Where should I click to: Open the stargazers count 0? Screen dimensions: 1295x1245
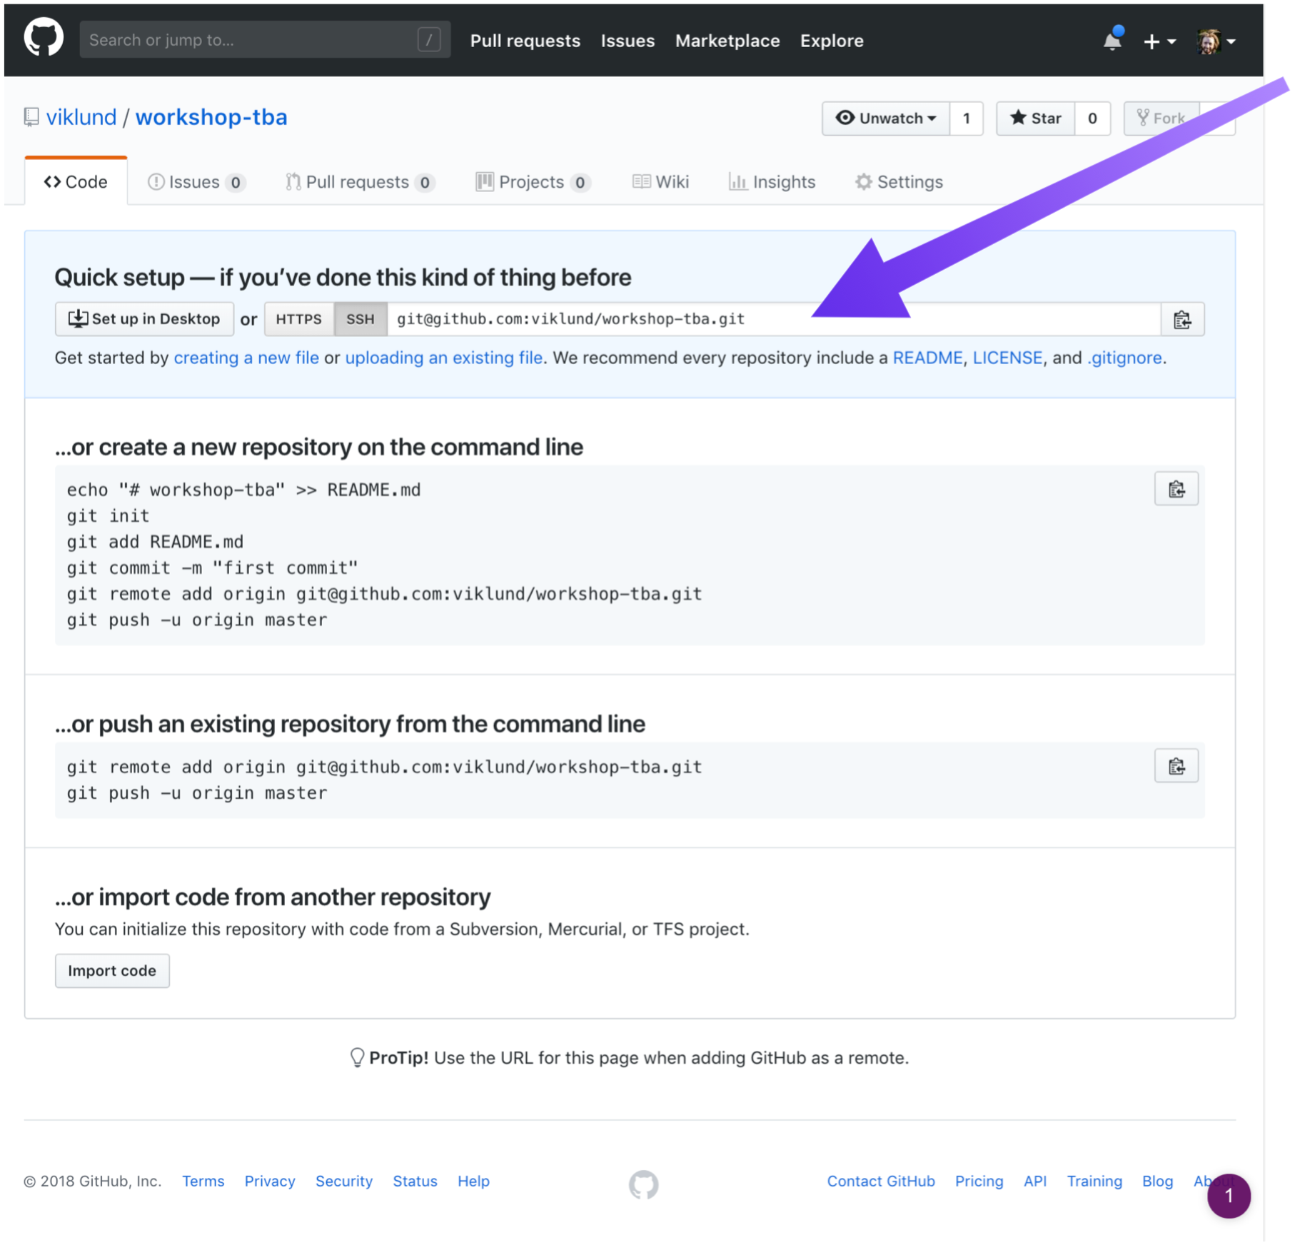[1092, 118]
